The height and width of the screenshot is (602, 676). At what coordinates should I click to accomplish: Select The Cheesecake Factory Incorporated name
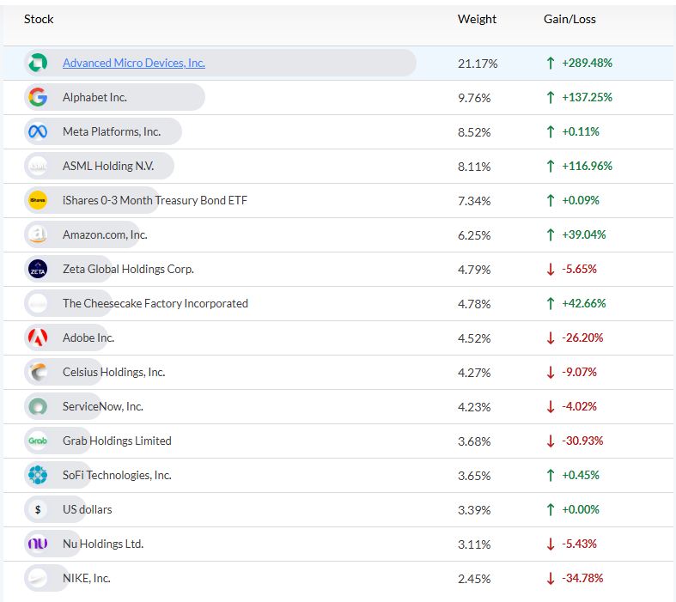click(x=155, y=303)
